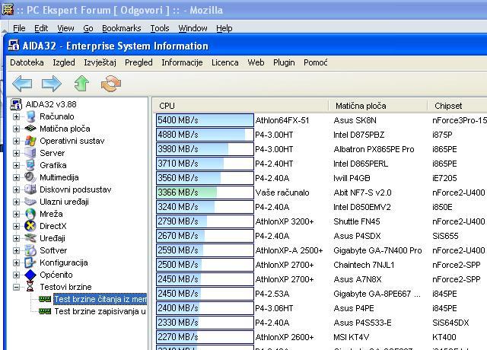Select the Multimedija speaker icon
The width and height of the screenshot is (487, 350).
30,177
